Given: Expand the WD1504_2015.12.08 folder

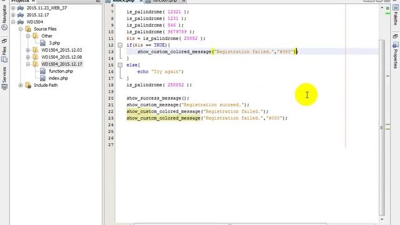Looking at the screenshot, I should (28, 57).
